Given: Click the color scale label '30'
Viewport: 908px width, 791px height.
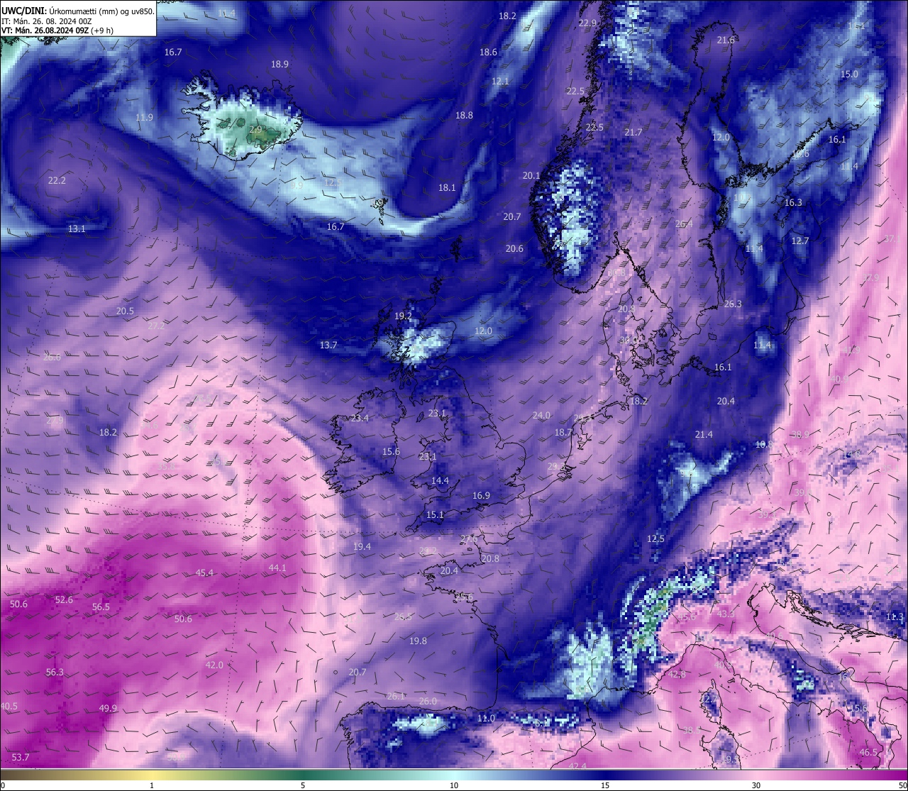Looking at the screenshot, I should [756, 785].
